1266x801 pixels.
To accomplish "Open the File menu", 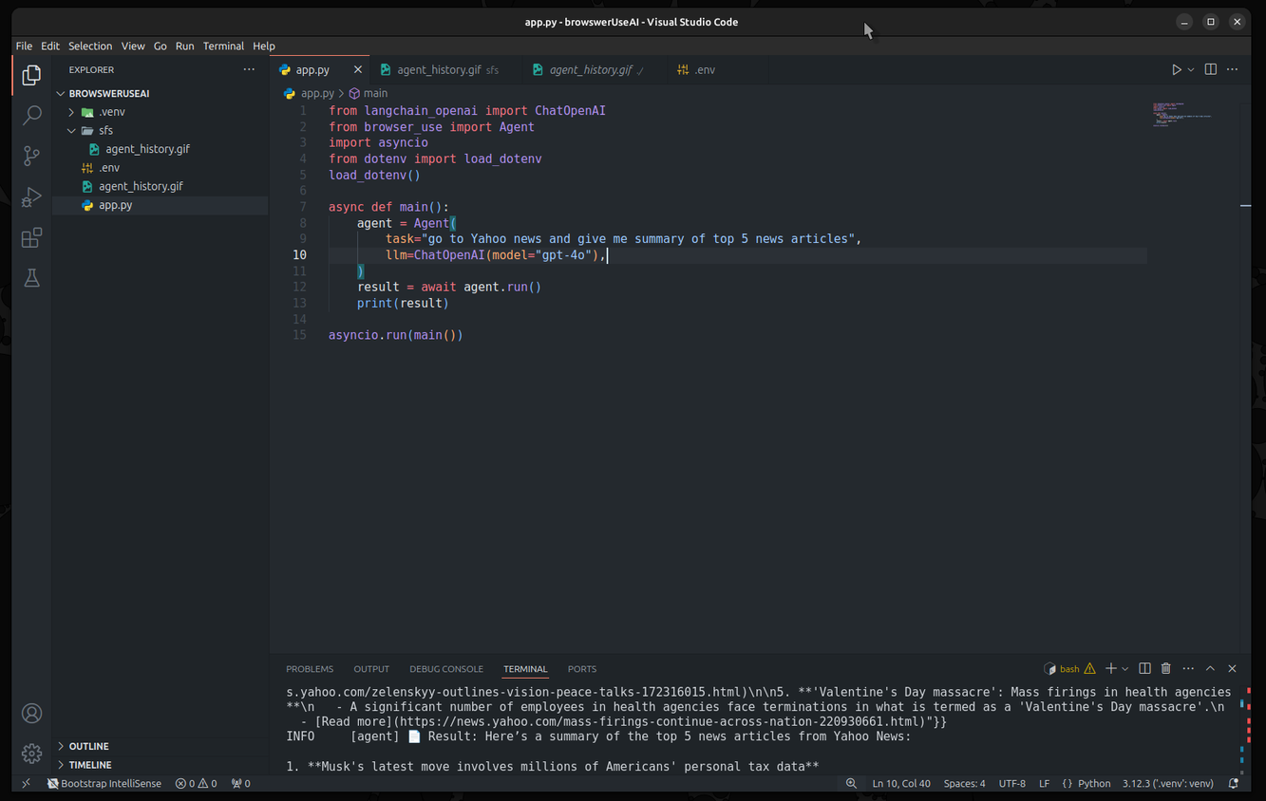I will [24, 46].
